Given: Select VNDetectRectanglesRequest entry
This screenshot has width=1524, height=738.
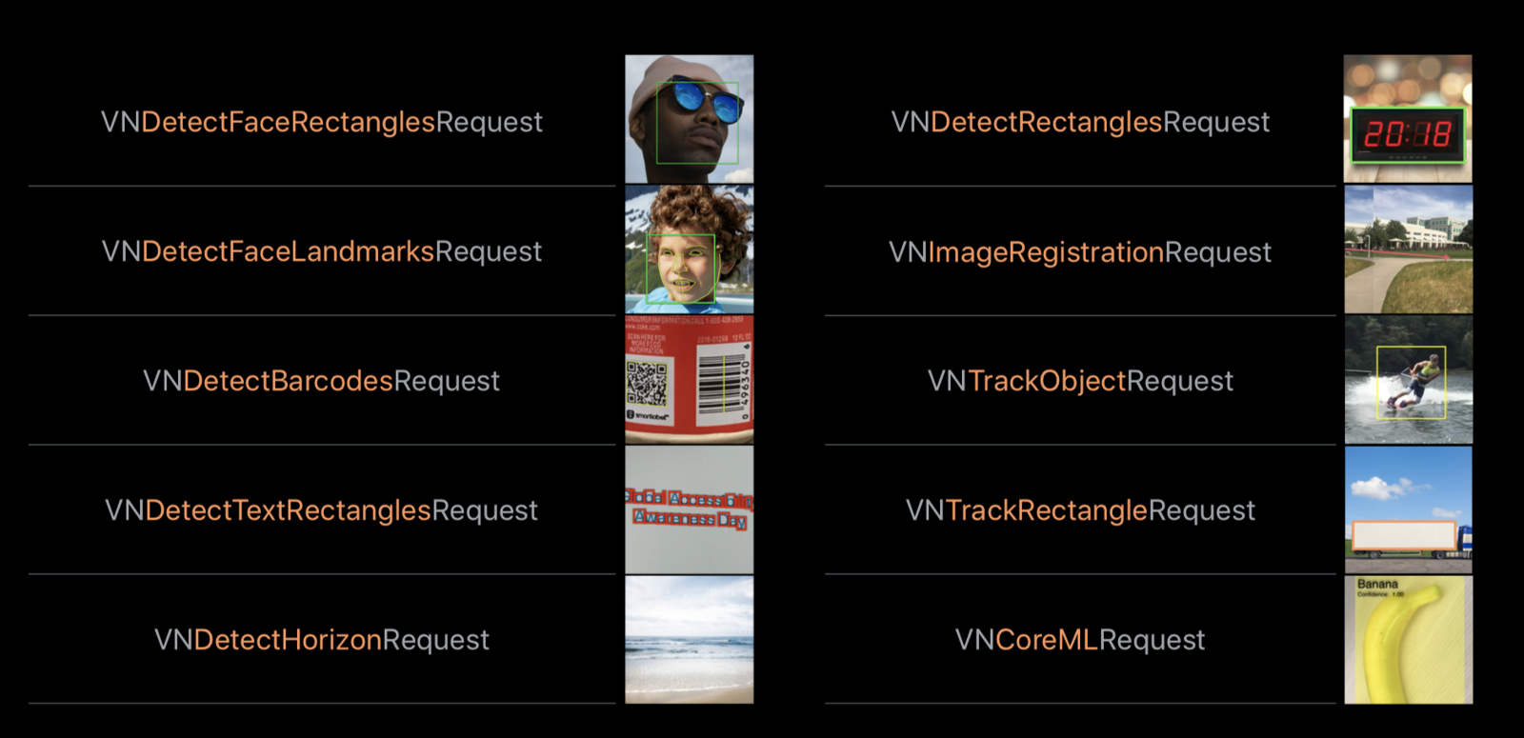Looking at the screenshot, I should tap(1080, 122).
